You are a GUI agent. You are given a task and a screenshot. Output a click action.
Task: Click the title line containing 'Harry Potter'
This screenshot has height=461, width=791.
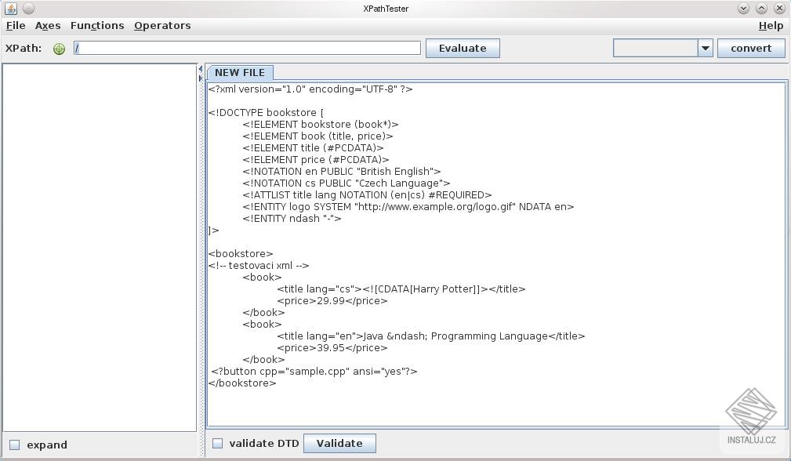point(401,289)
